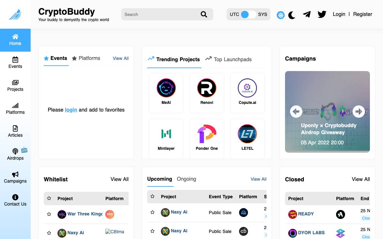Click login link in favorites message
Viewport: 383px width, 239px height.
point(71,110)
